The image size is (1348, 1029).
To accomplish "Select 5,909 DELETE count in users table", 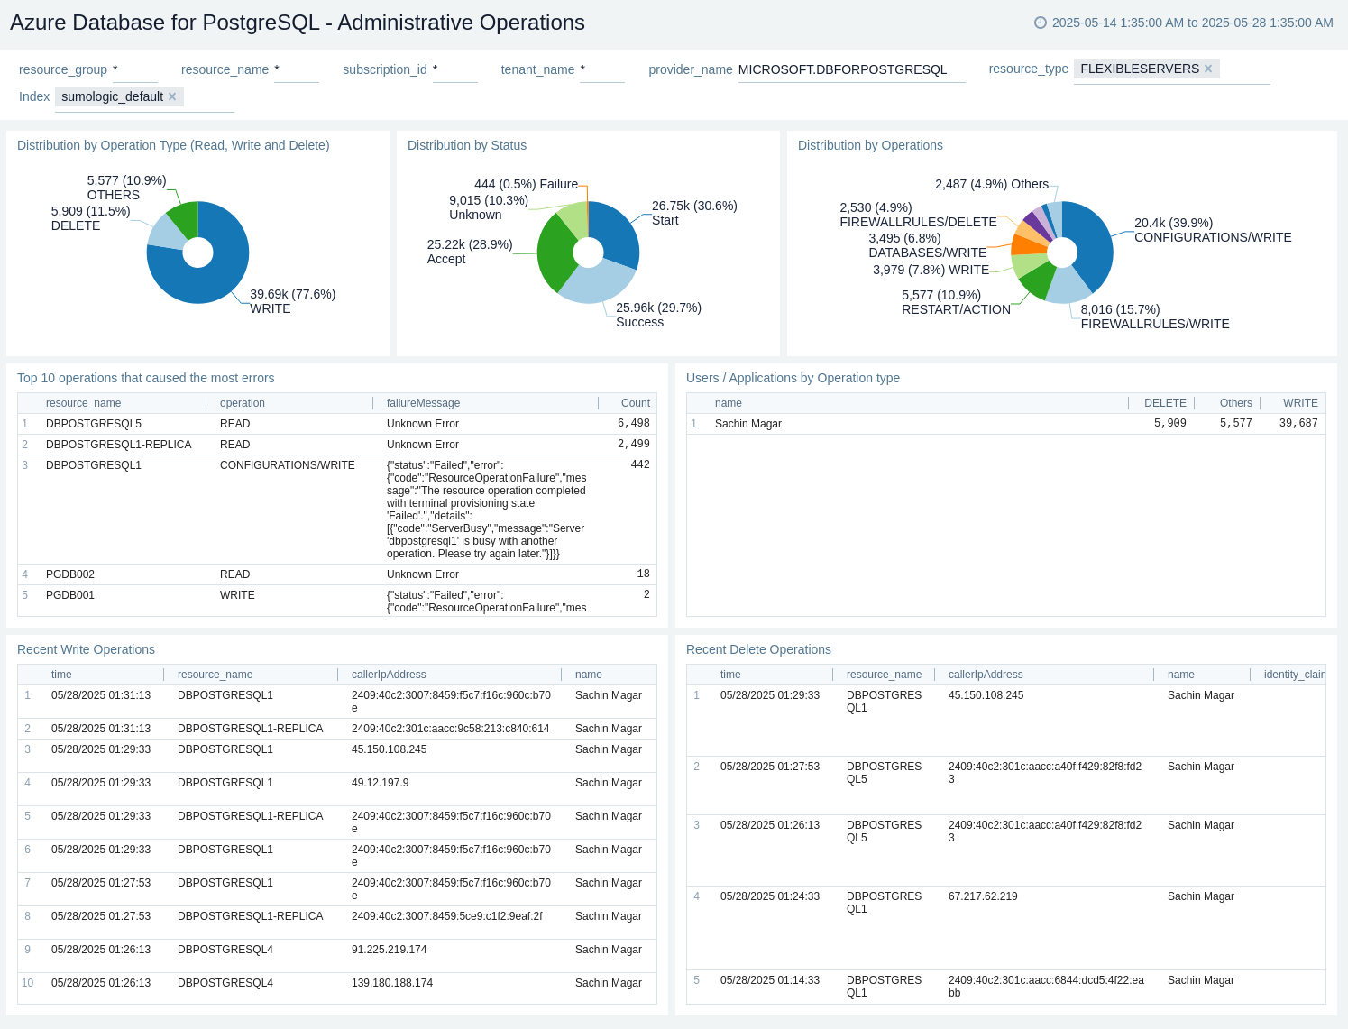I will tap(1170, 424).
